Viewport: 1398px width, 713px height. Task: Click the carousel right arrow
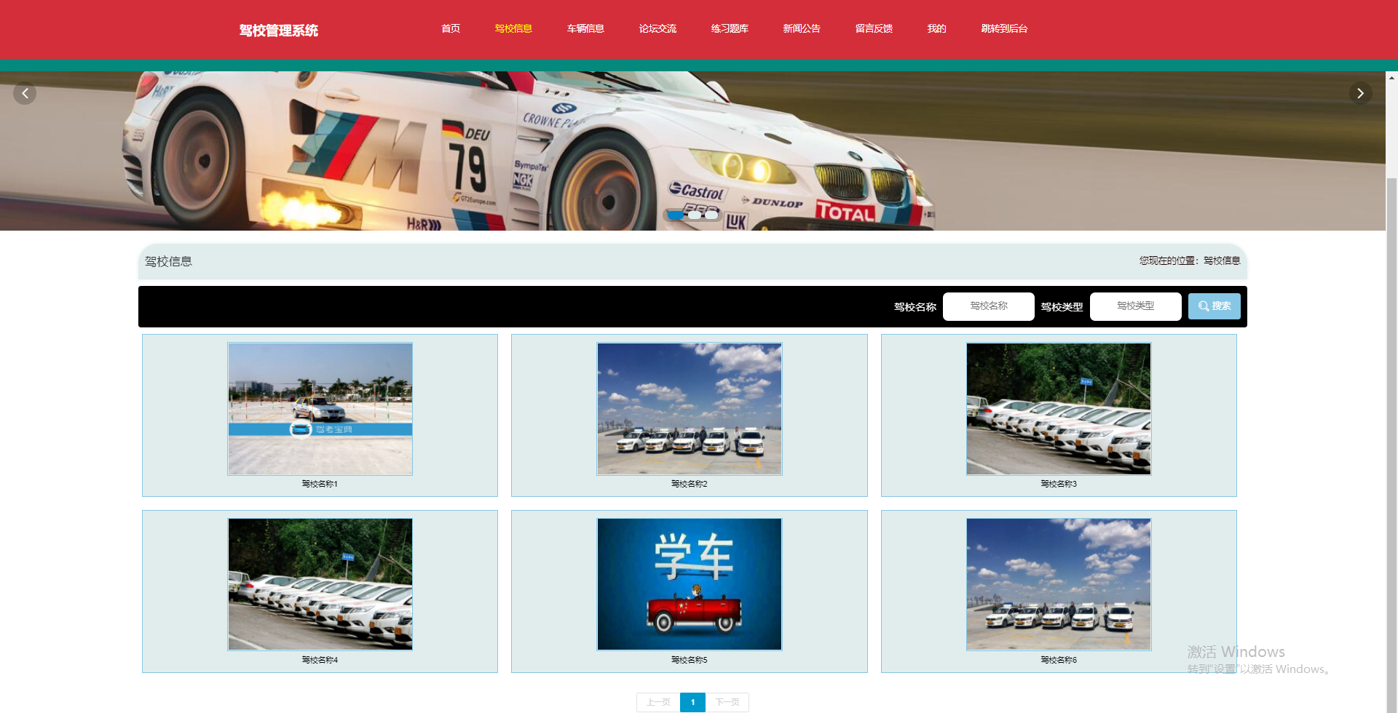[x=1361, y=93]
